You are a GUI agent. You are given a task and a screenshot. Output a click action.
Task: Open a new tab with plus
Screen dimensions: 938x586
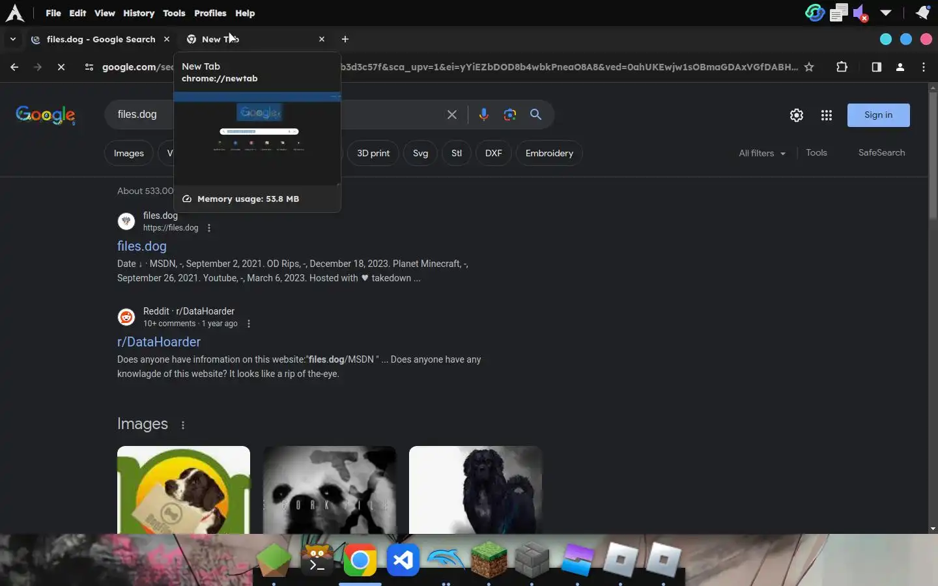(x=345, y=39)
